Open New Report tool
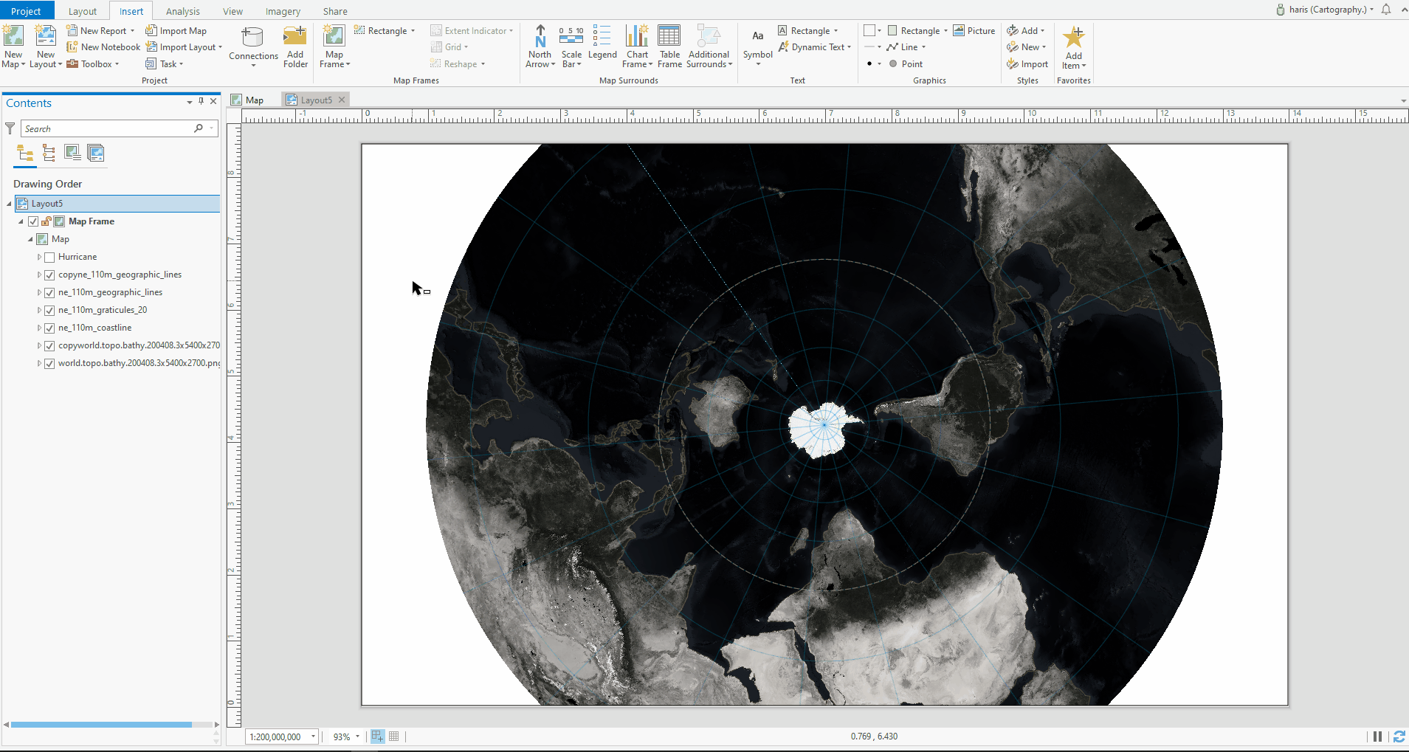Screen dimensions: 1409x752 [100, 30]
